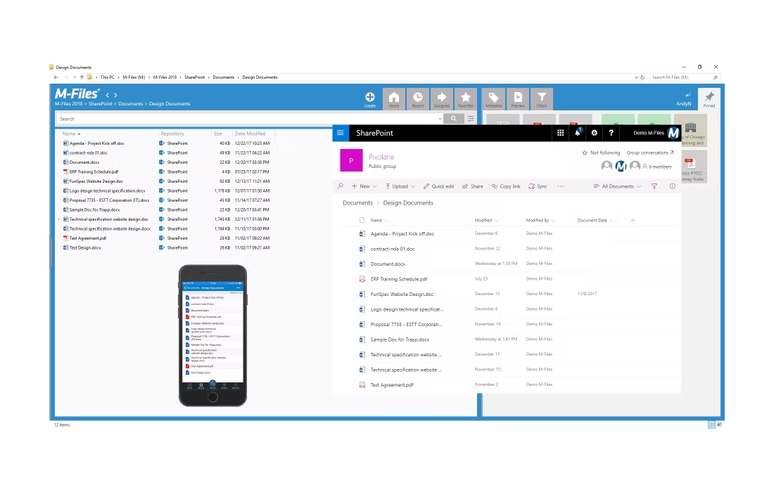Switch to the Filters tab
The image size is (774, 492).
(542, 99)
